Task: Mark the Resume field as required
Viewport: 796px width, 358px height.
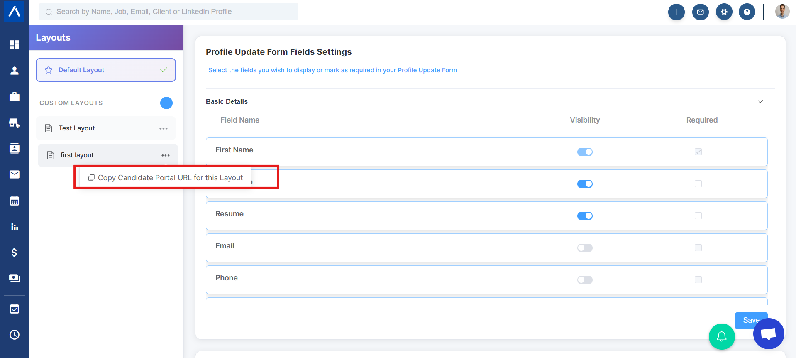Action: tap(698, 216)
